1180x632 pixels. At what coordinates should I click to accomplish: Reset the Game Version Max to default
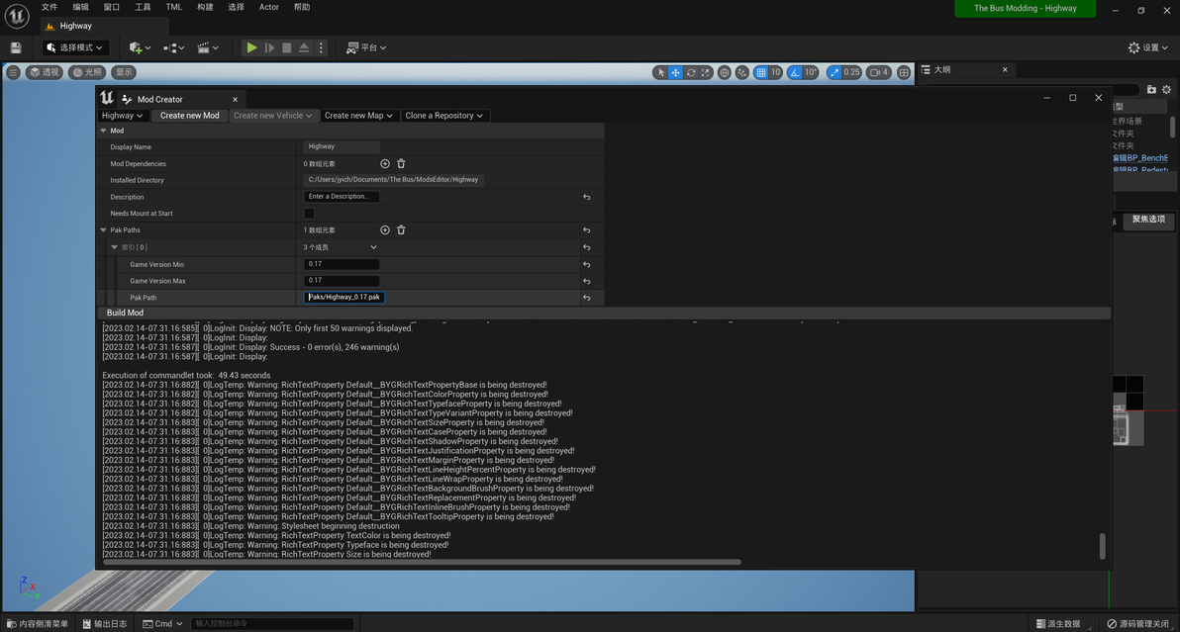click(586, 281)
